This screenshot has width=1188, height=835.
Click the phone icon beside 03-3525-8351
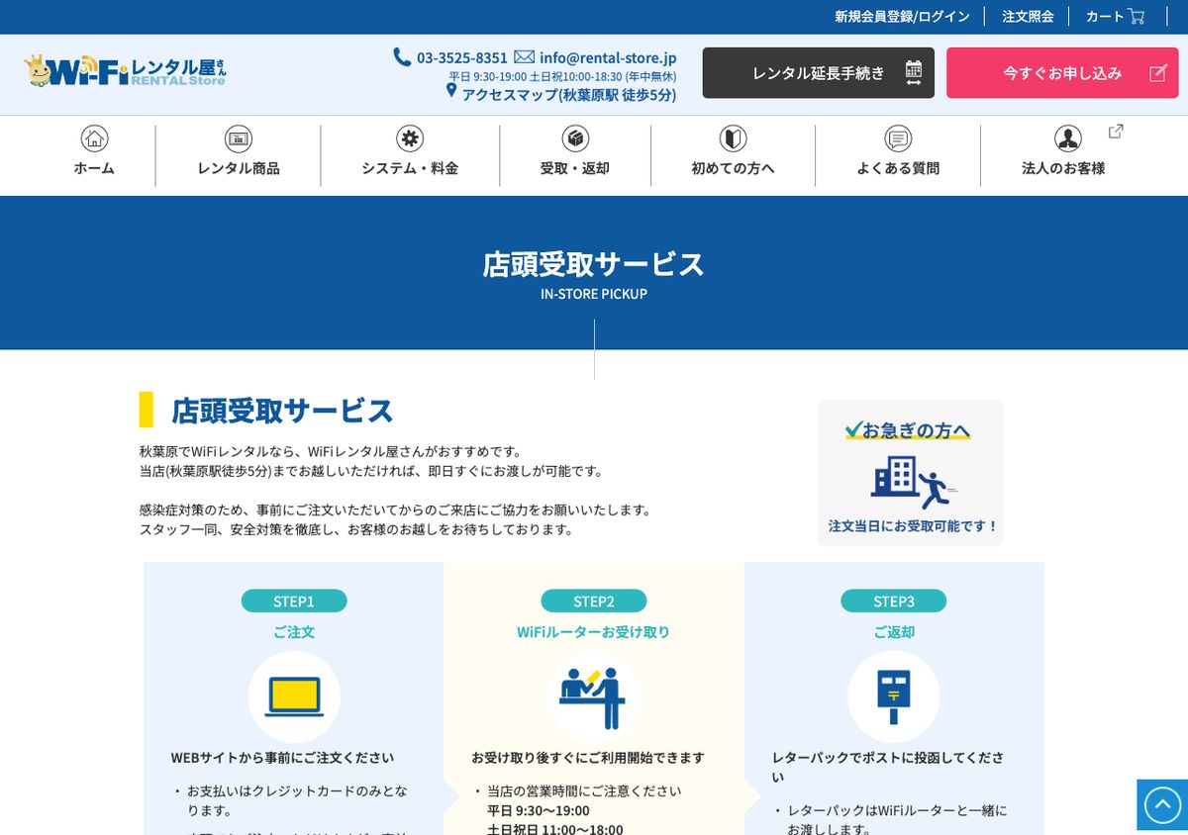click(x=402, y=57)
